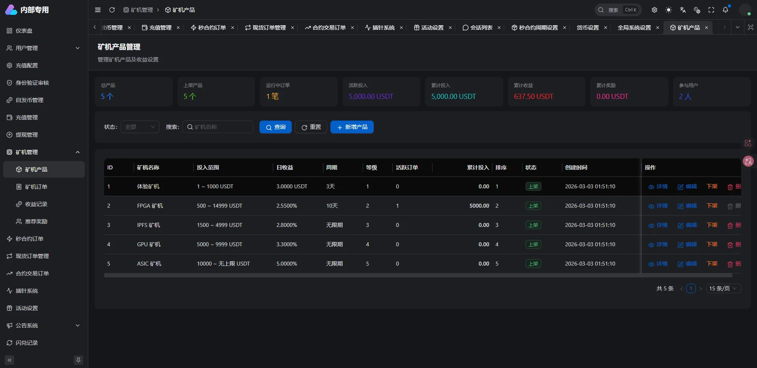This screenshot has height=368, width=757.
Task: Collapse the 矿机管理 sidebar group
Action: coord(44,152)
